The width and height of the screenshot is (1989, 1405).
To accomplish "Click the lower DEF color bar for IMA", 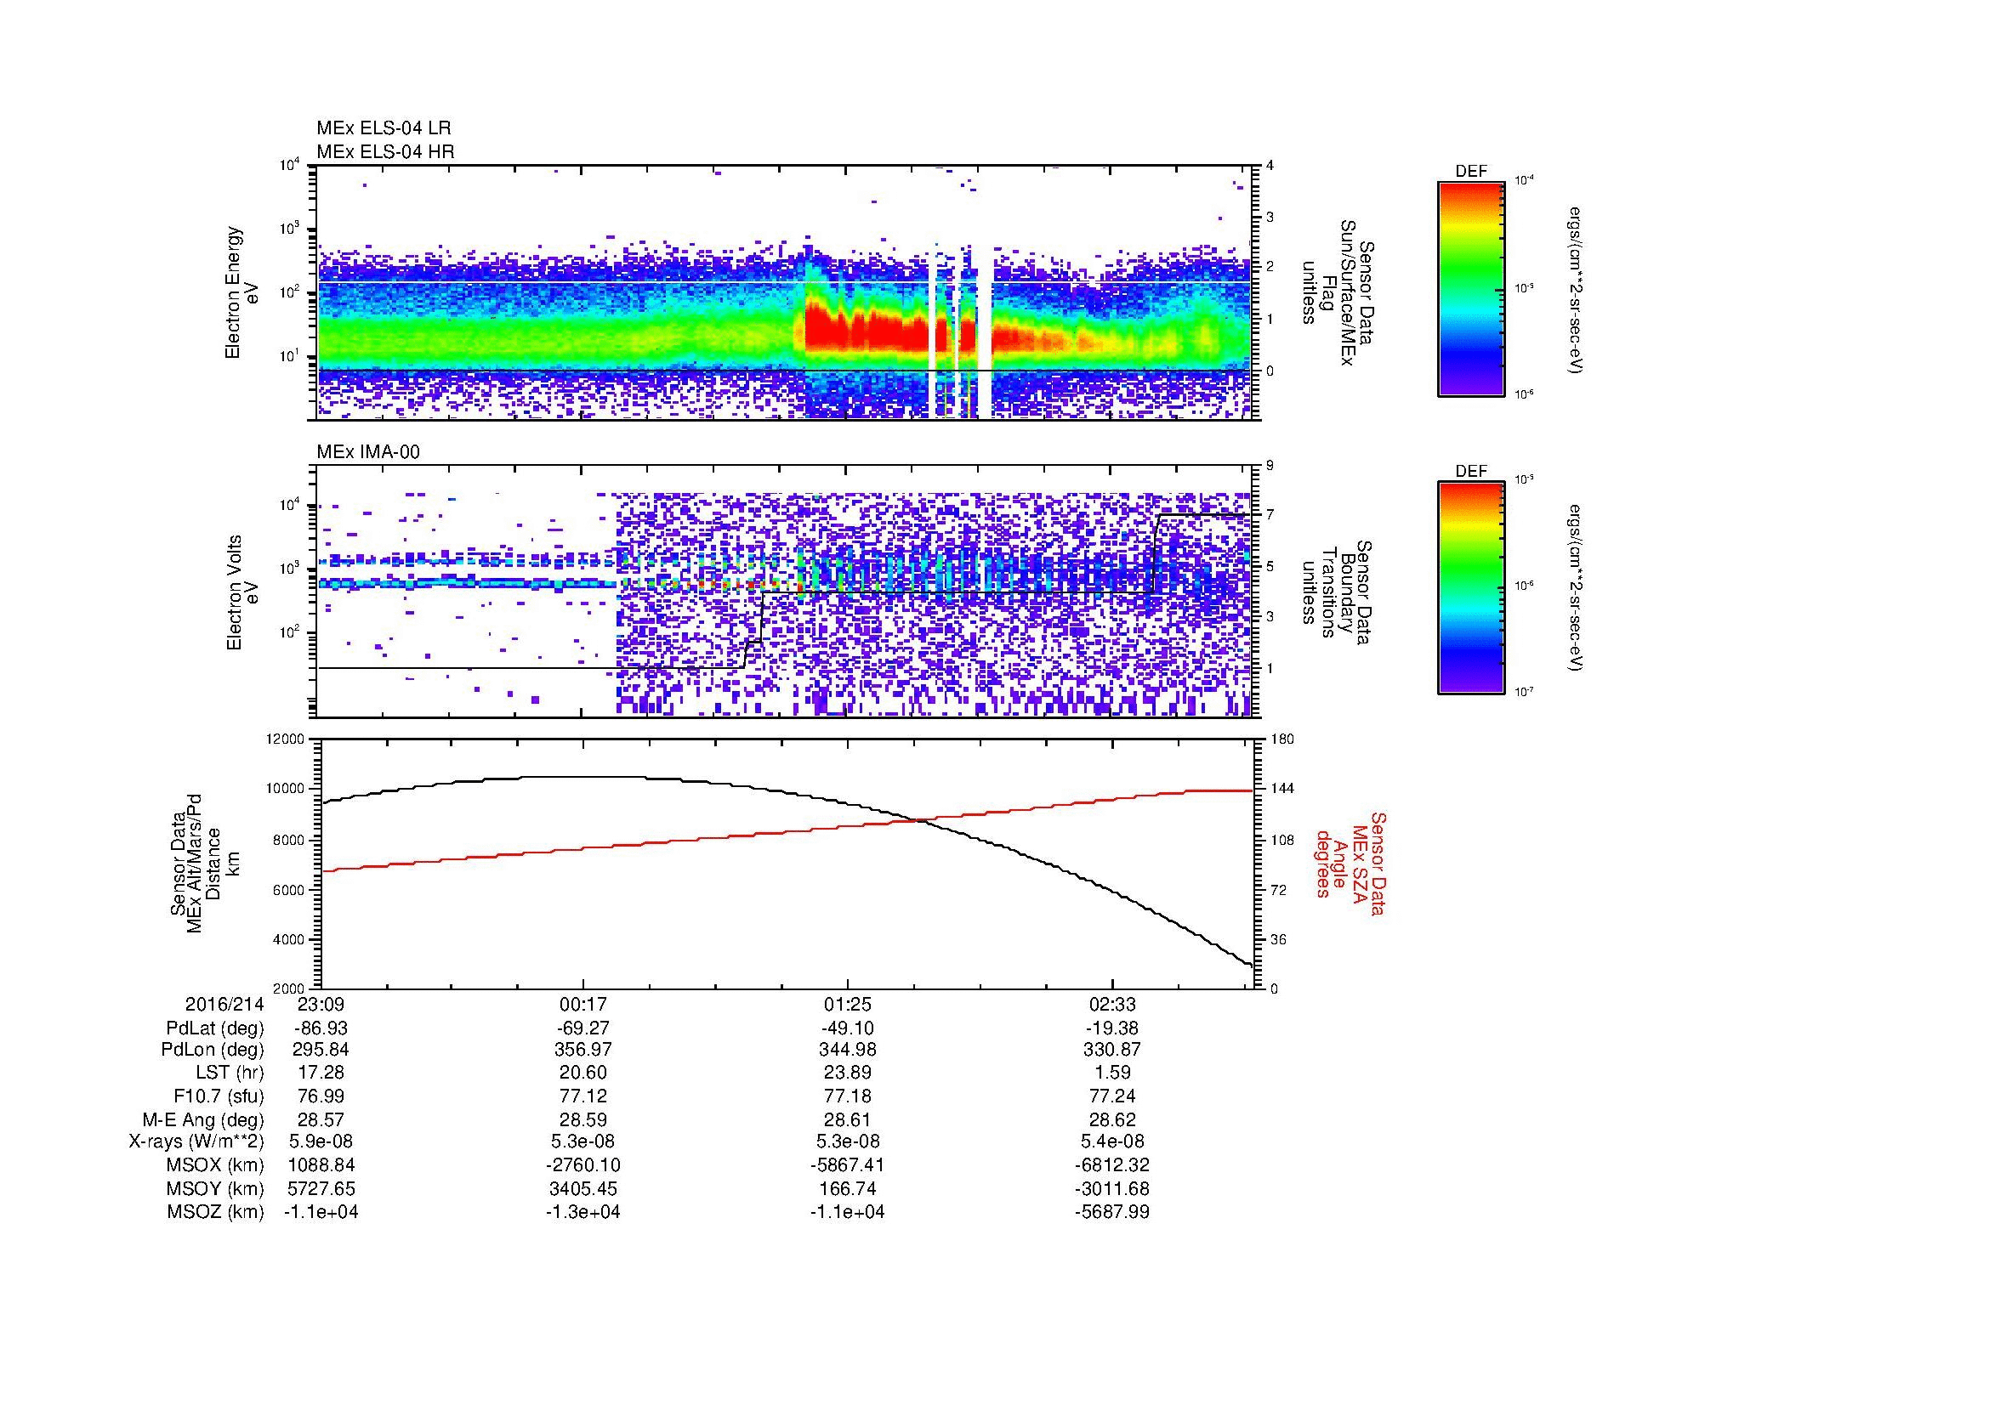I will [x=1470, y=588].
